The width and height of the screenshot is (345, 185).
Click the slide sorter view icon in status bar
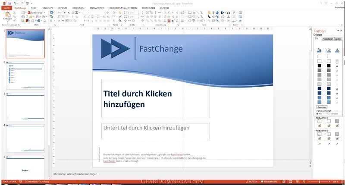tap(291, 182)
